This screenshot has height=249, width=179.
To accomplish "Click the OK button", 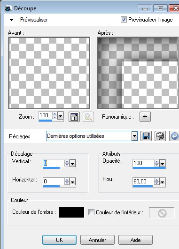I will click(59, 240).
